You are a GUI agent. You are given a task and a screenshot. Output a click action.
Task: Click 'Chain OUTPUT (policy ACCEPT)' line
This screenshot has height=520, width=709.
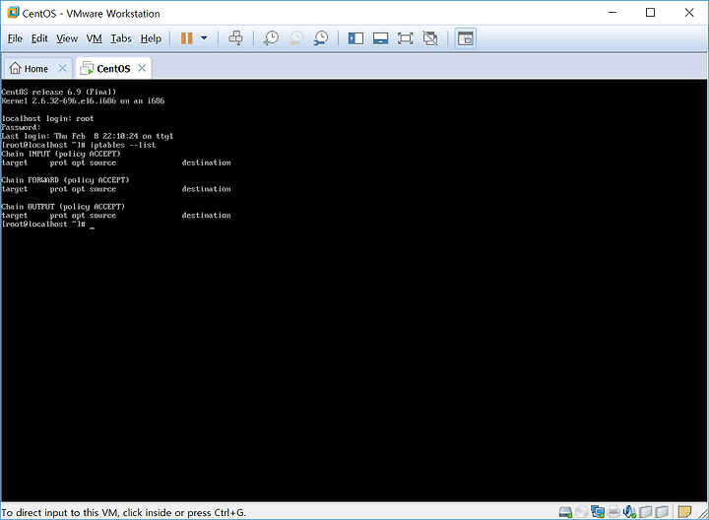click(63, 207)
